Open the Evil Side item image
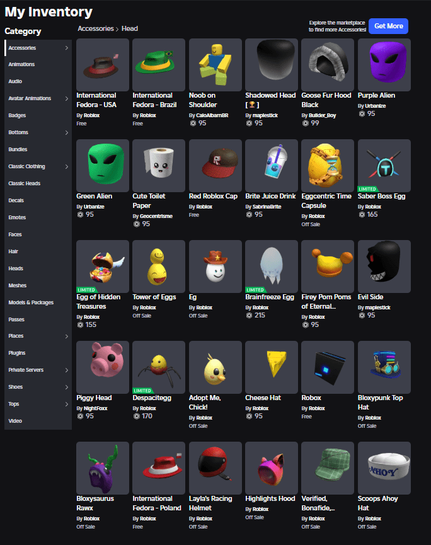The width and height of the screenshot is (431, 545). [x=384, y=267]
